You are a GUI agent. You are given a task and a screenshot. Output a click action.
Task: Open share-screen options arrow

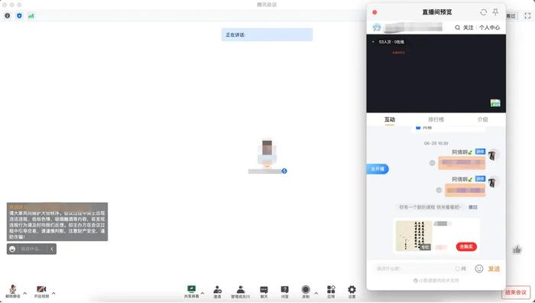tap(203, 293)
